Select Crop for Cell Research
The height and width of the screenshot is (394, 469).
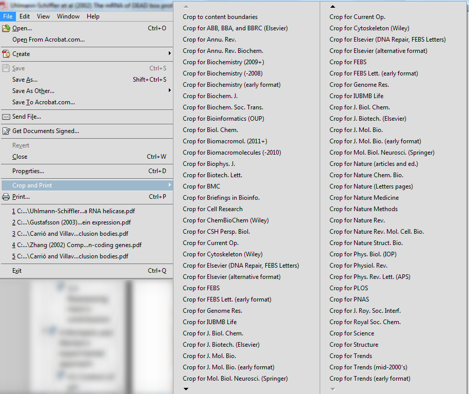pyautogui.click(x=212, y=209)
